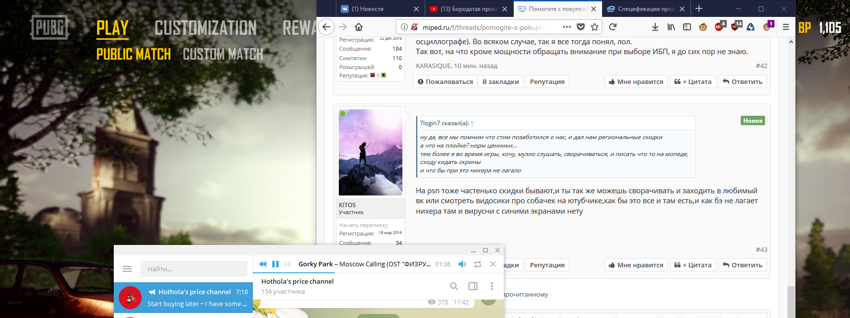850x318 pixels.
Task: Open the Firefox Library icon
Action: (671, 27)
